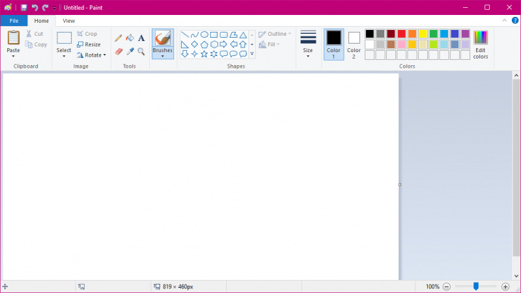The image size is (521, 293).
Task: Activate Color 2 background selector
Action: (354, 44)
